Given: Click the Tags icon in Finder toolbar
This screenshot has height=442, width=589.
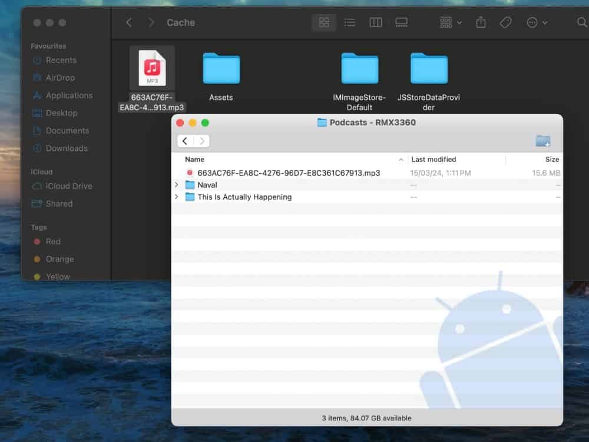Looking at the screenshot, I should [505, 22].
